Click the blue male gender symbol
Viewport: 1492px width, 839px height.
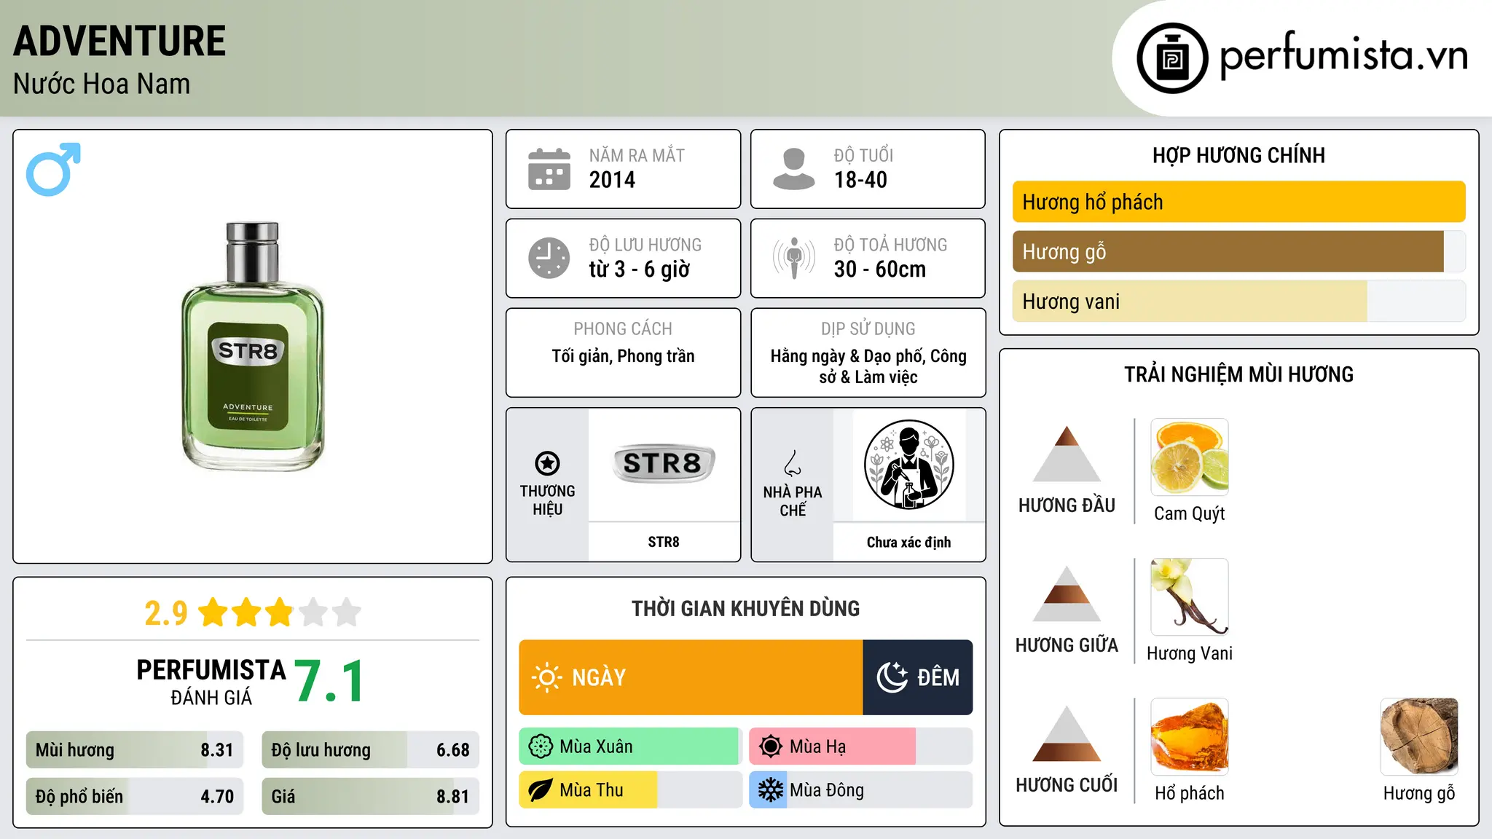coord(53,169)
